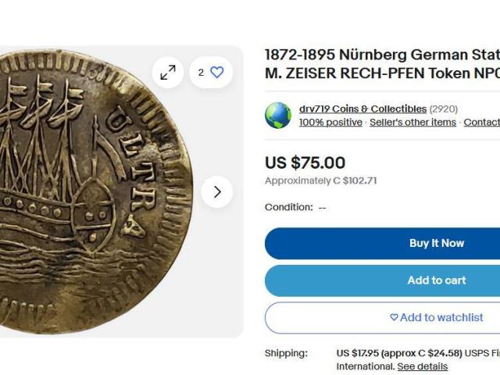
Task: Open the 100% positive feedback link
Action: pos(330,123)
